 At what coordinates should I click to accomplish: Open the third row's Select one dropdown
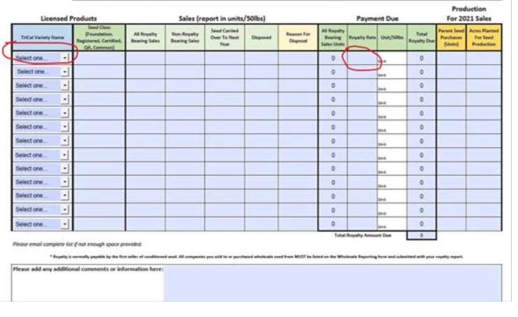[x=42, y=85]
